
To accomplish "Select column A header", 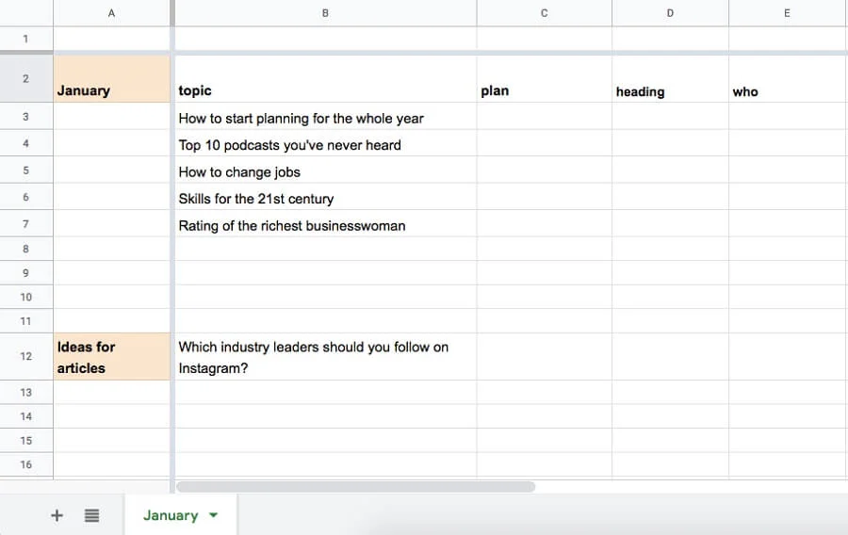I will click(x=111, y=13).
